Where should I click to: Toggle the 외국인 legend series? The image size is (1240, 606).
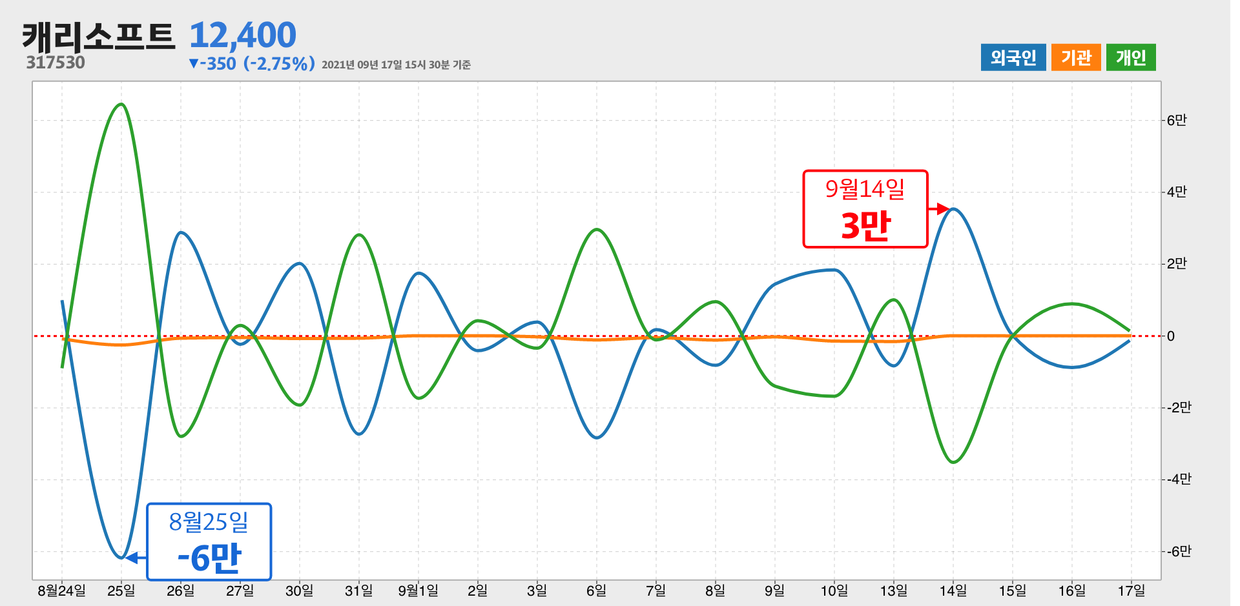tap(1013, 57)
